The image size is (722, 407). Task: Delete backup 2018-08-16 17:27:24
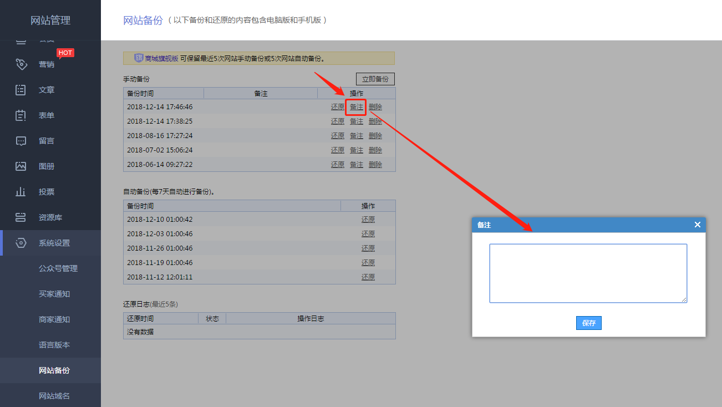[375, 136]
